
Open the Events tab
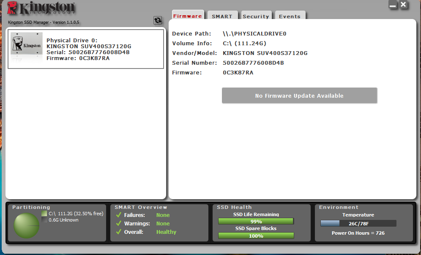[290, 16]
